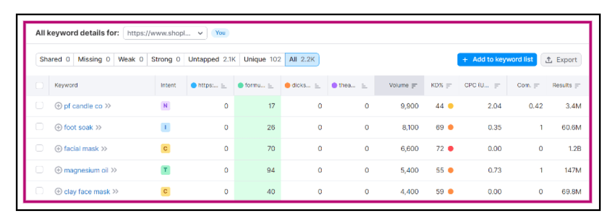Click the I intent badge for foot soak
The image size is (616, 224).
click(x=165, y=127)
